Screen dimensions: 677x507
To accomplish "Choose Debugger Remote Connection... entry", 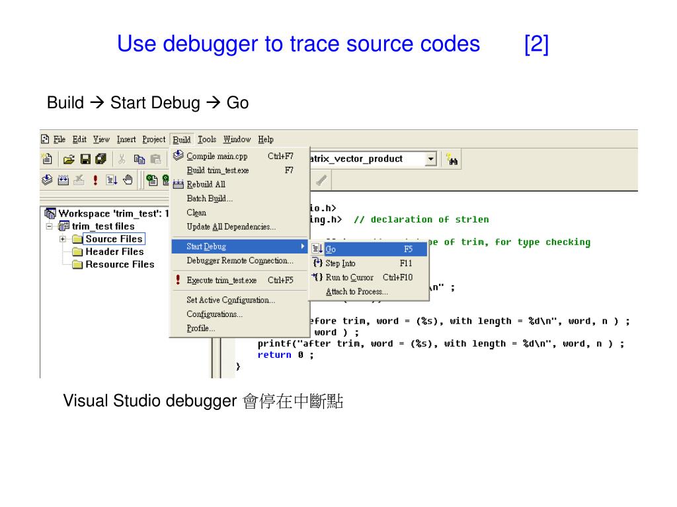I will (x=240, y=260).
